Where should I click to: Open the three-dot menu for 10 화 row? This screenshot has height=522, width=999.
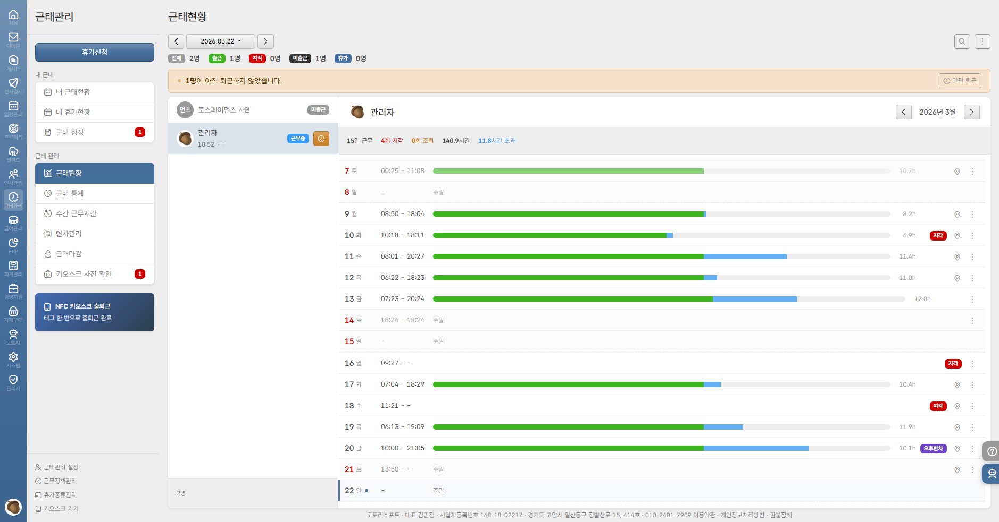972,236
